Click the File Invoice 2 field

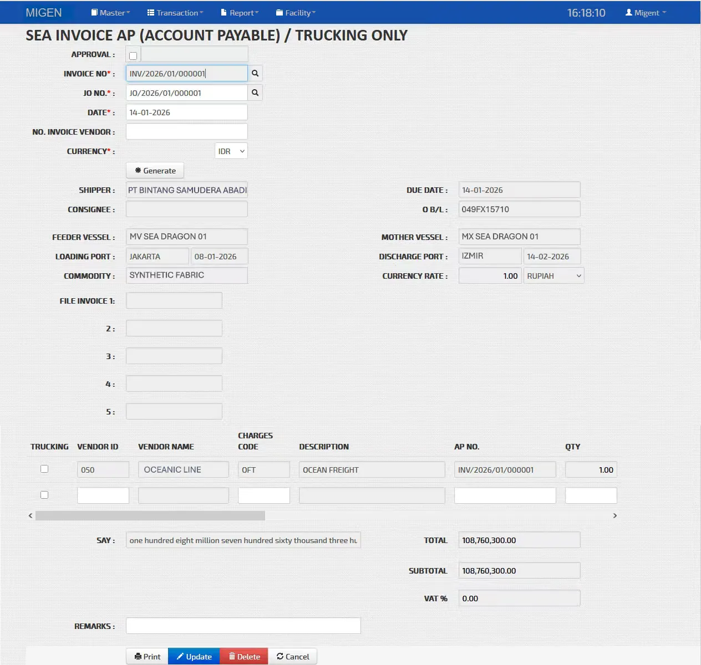coord(174,328)
